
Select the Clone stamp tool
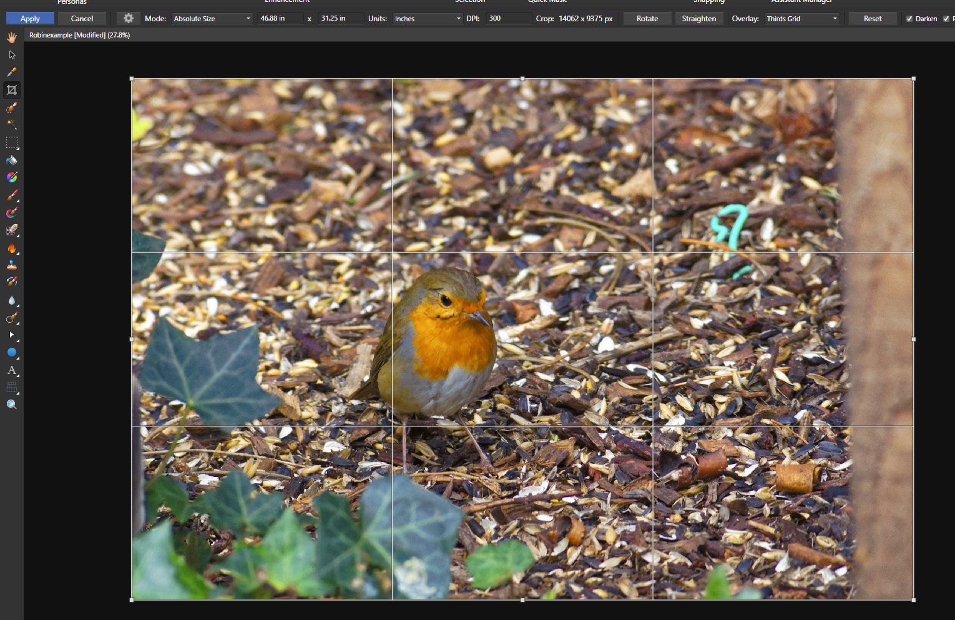click(11, 265)
